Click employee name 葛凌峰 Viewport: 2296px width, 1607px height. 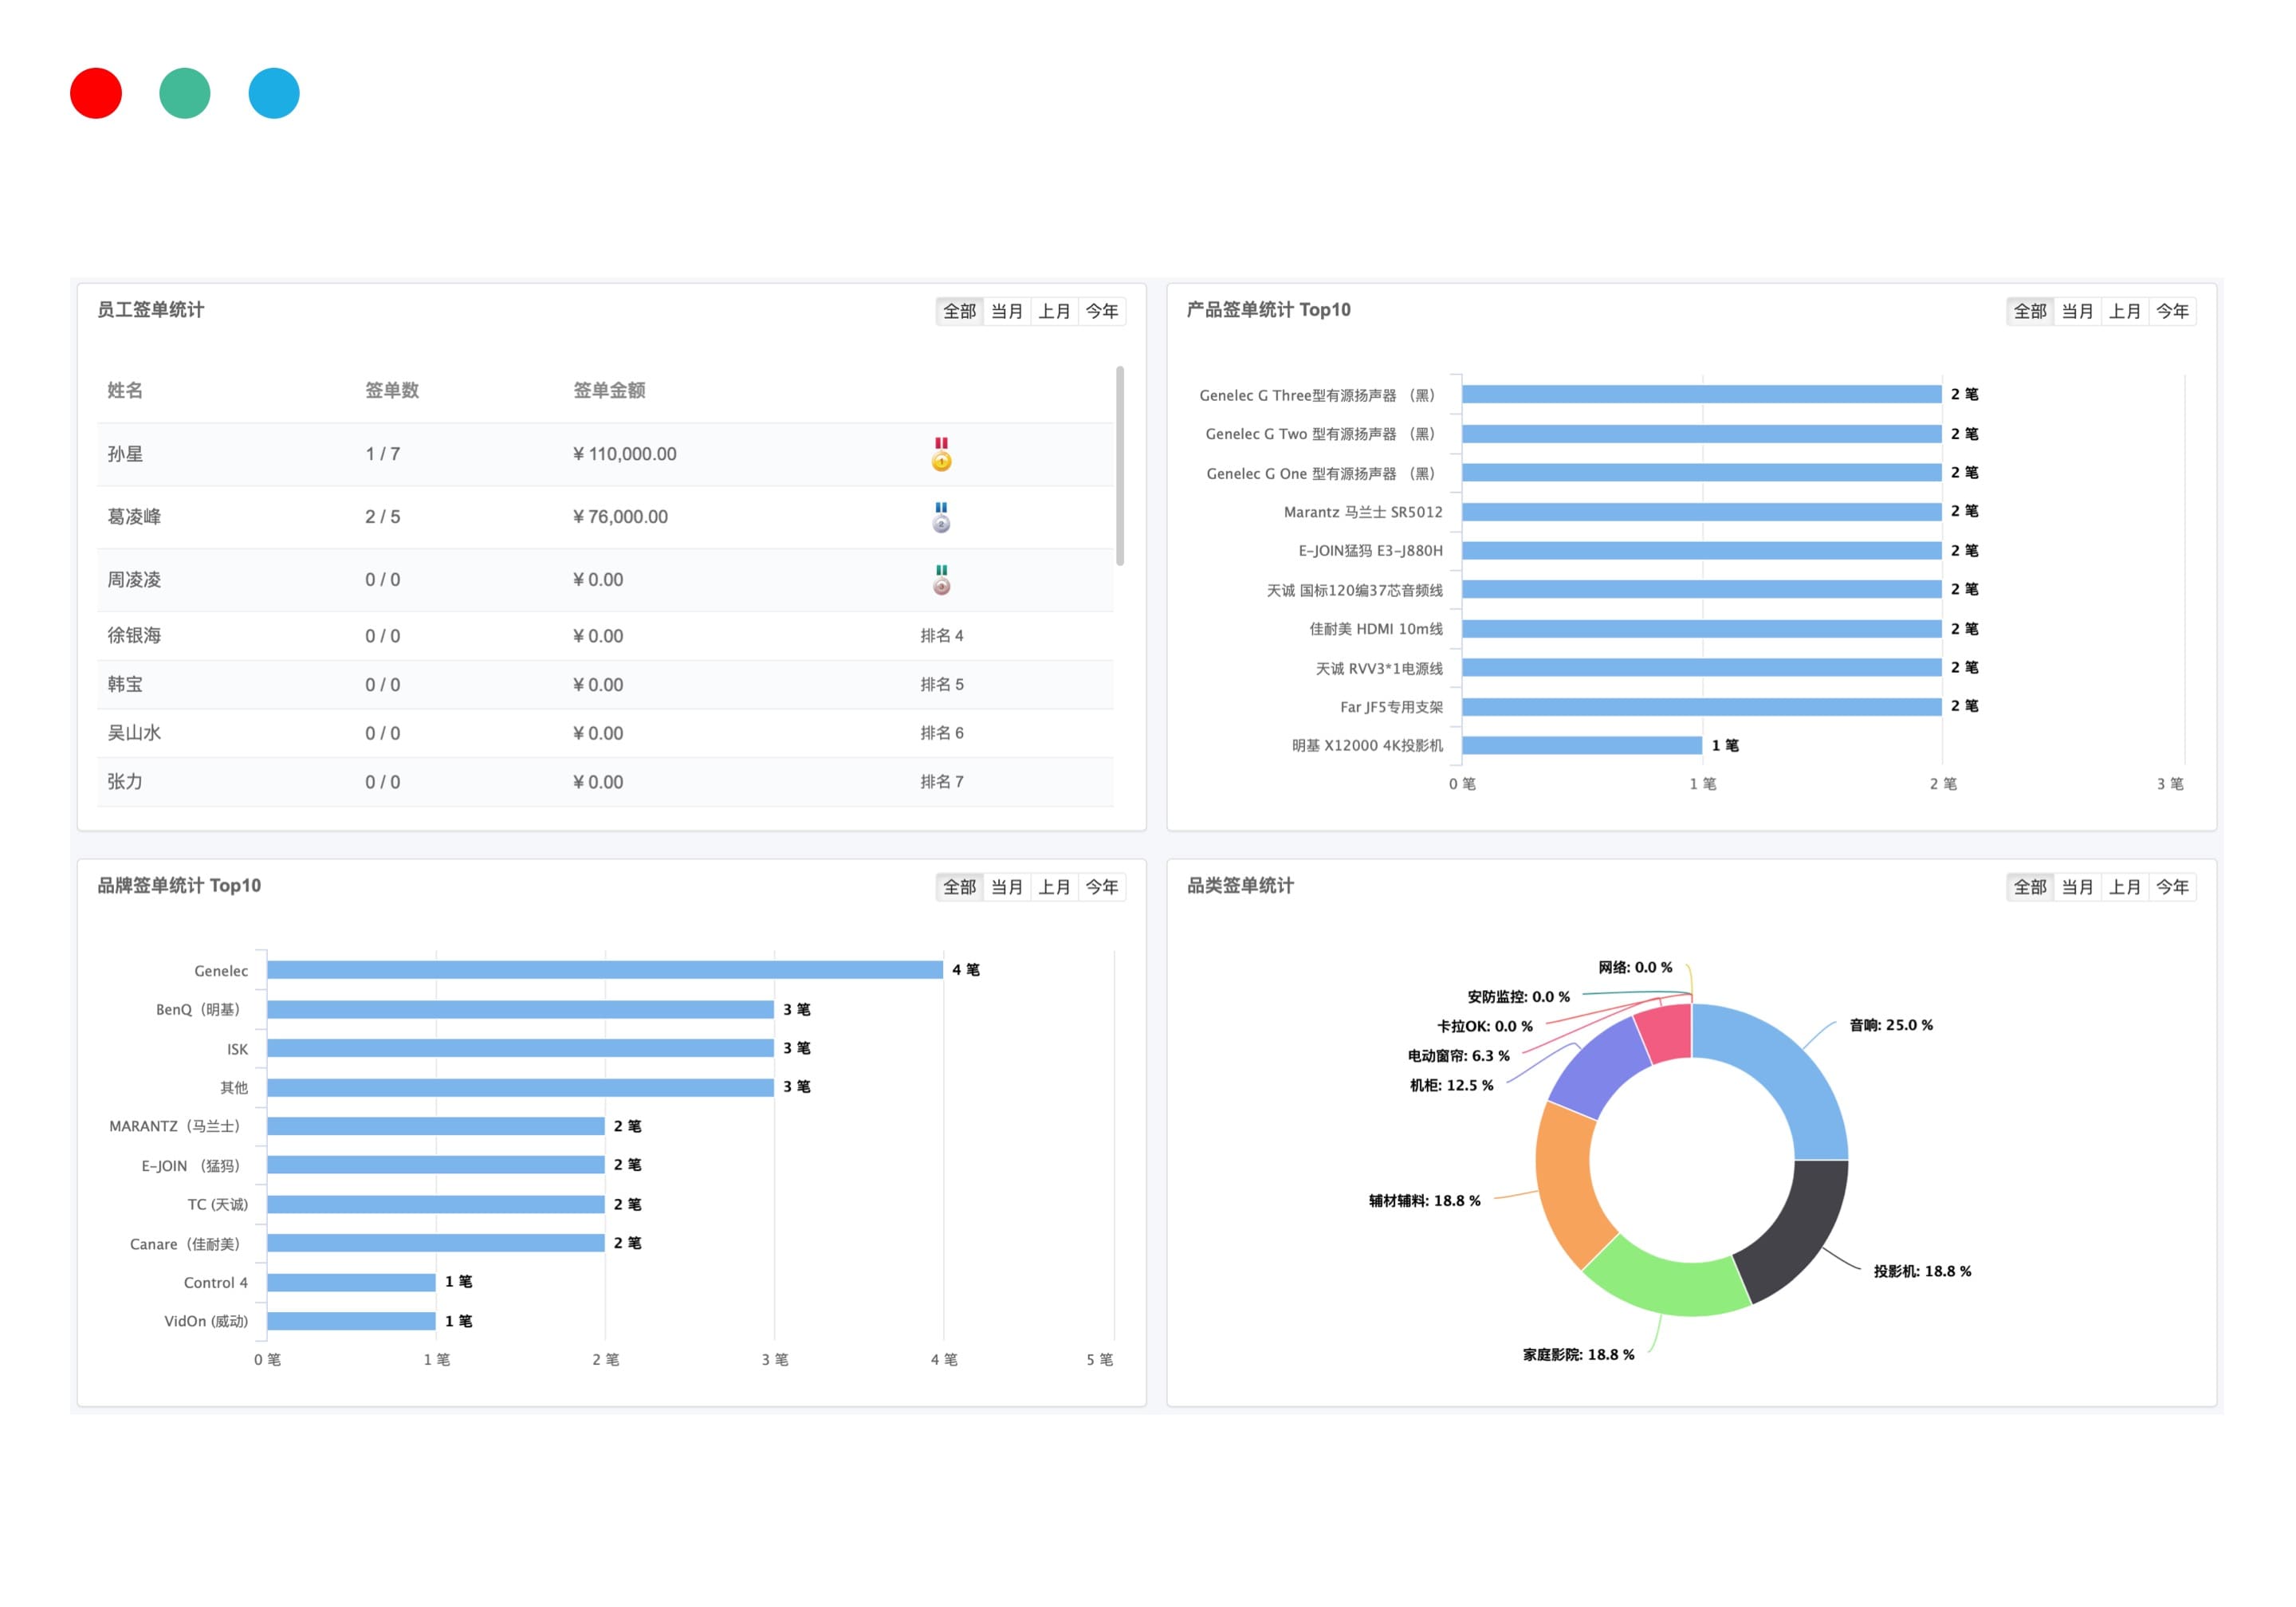click(134, 517)
